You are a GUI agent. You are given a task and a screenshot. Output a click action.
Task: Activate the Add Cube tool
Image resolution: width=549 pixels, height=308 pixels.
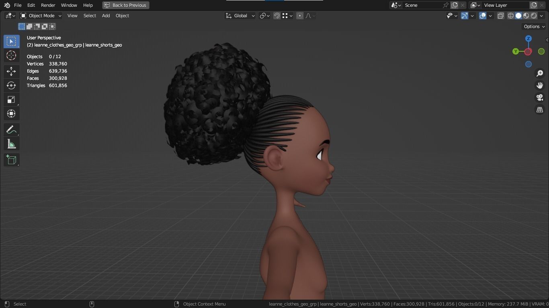tap(11, 160)
